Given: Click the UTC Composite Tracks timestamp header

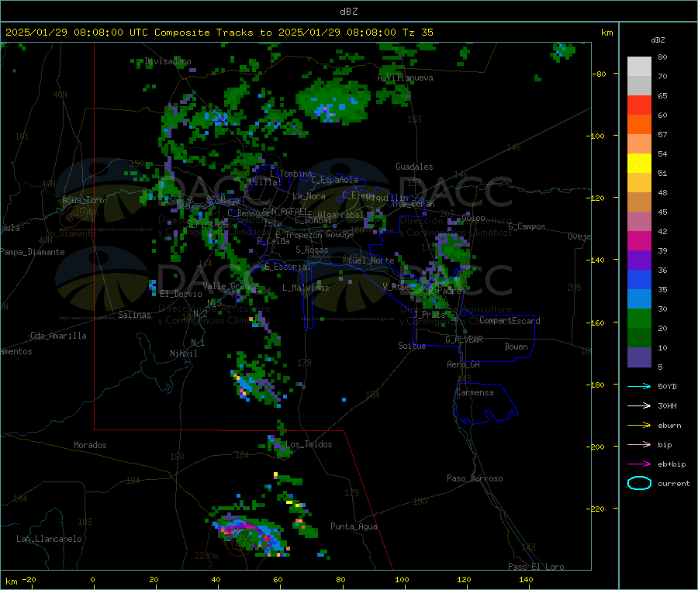Looking at the screenshot, I should (x=219, y=33).
